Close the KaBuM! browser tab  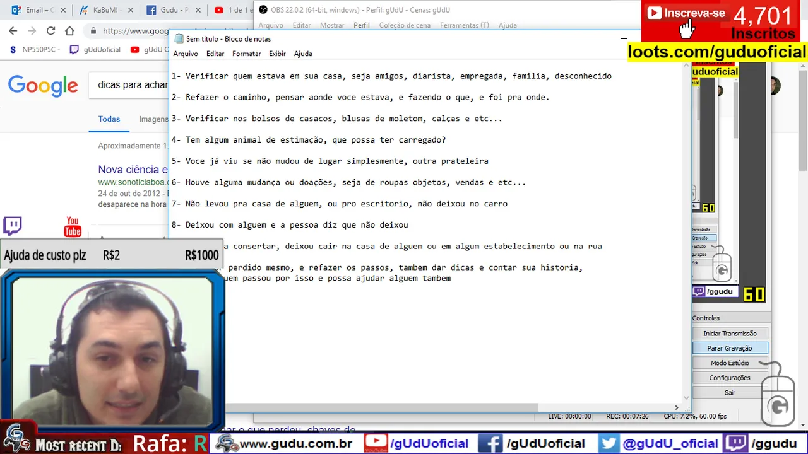click(130, 10)
